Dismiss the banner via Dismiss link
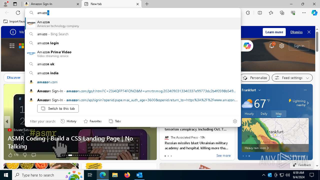The image size is (320, 180). pyautogui.click(x=296, y=32)
